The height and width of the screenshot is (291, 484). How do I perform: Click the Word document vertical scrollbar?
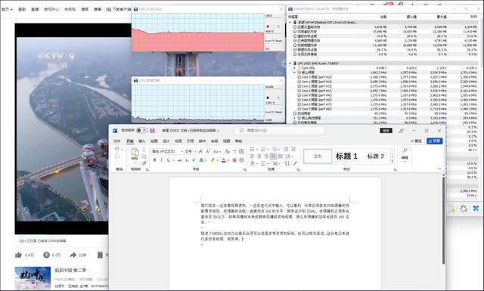click(x=443, y=221)
